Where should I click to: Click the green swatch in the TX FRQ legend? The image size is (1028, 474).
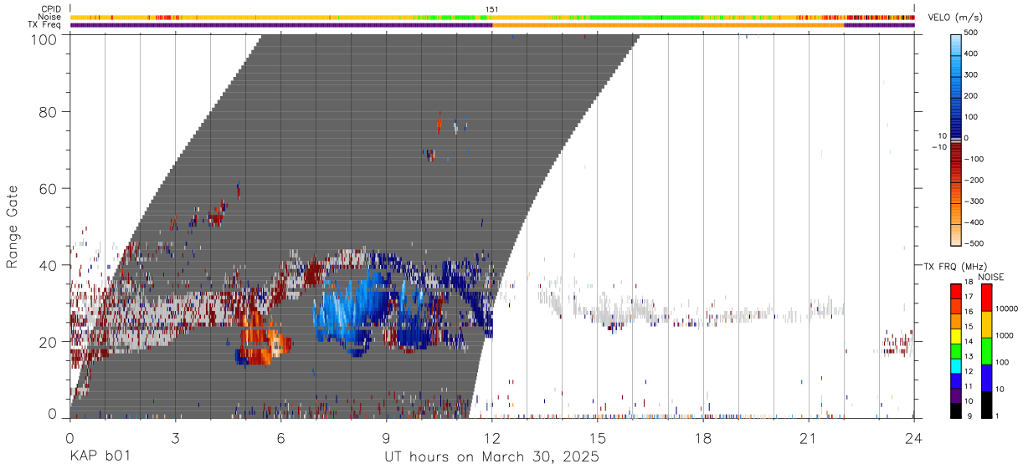[956, 351]
